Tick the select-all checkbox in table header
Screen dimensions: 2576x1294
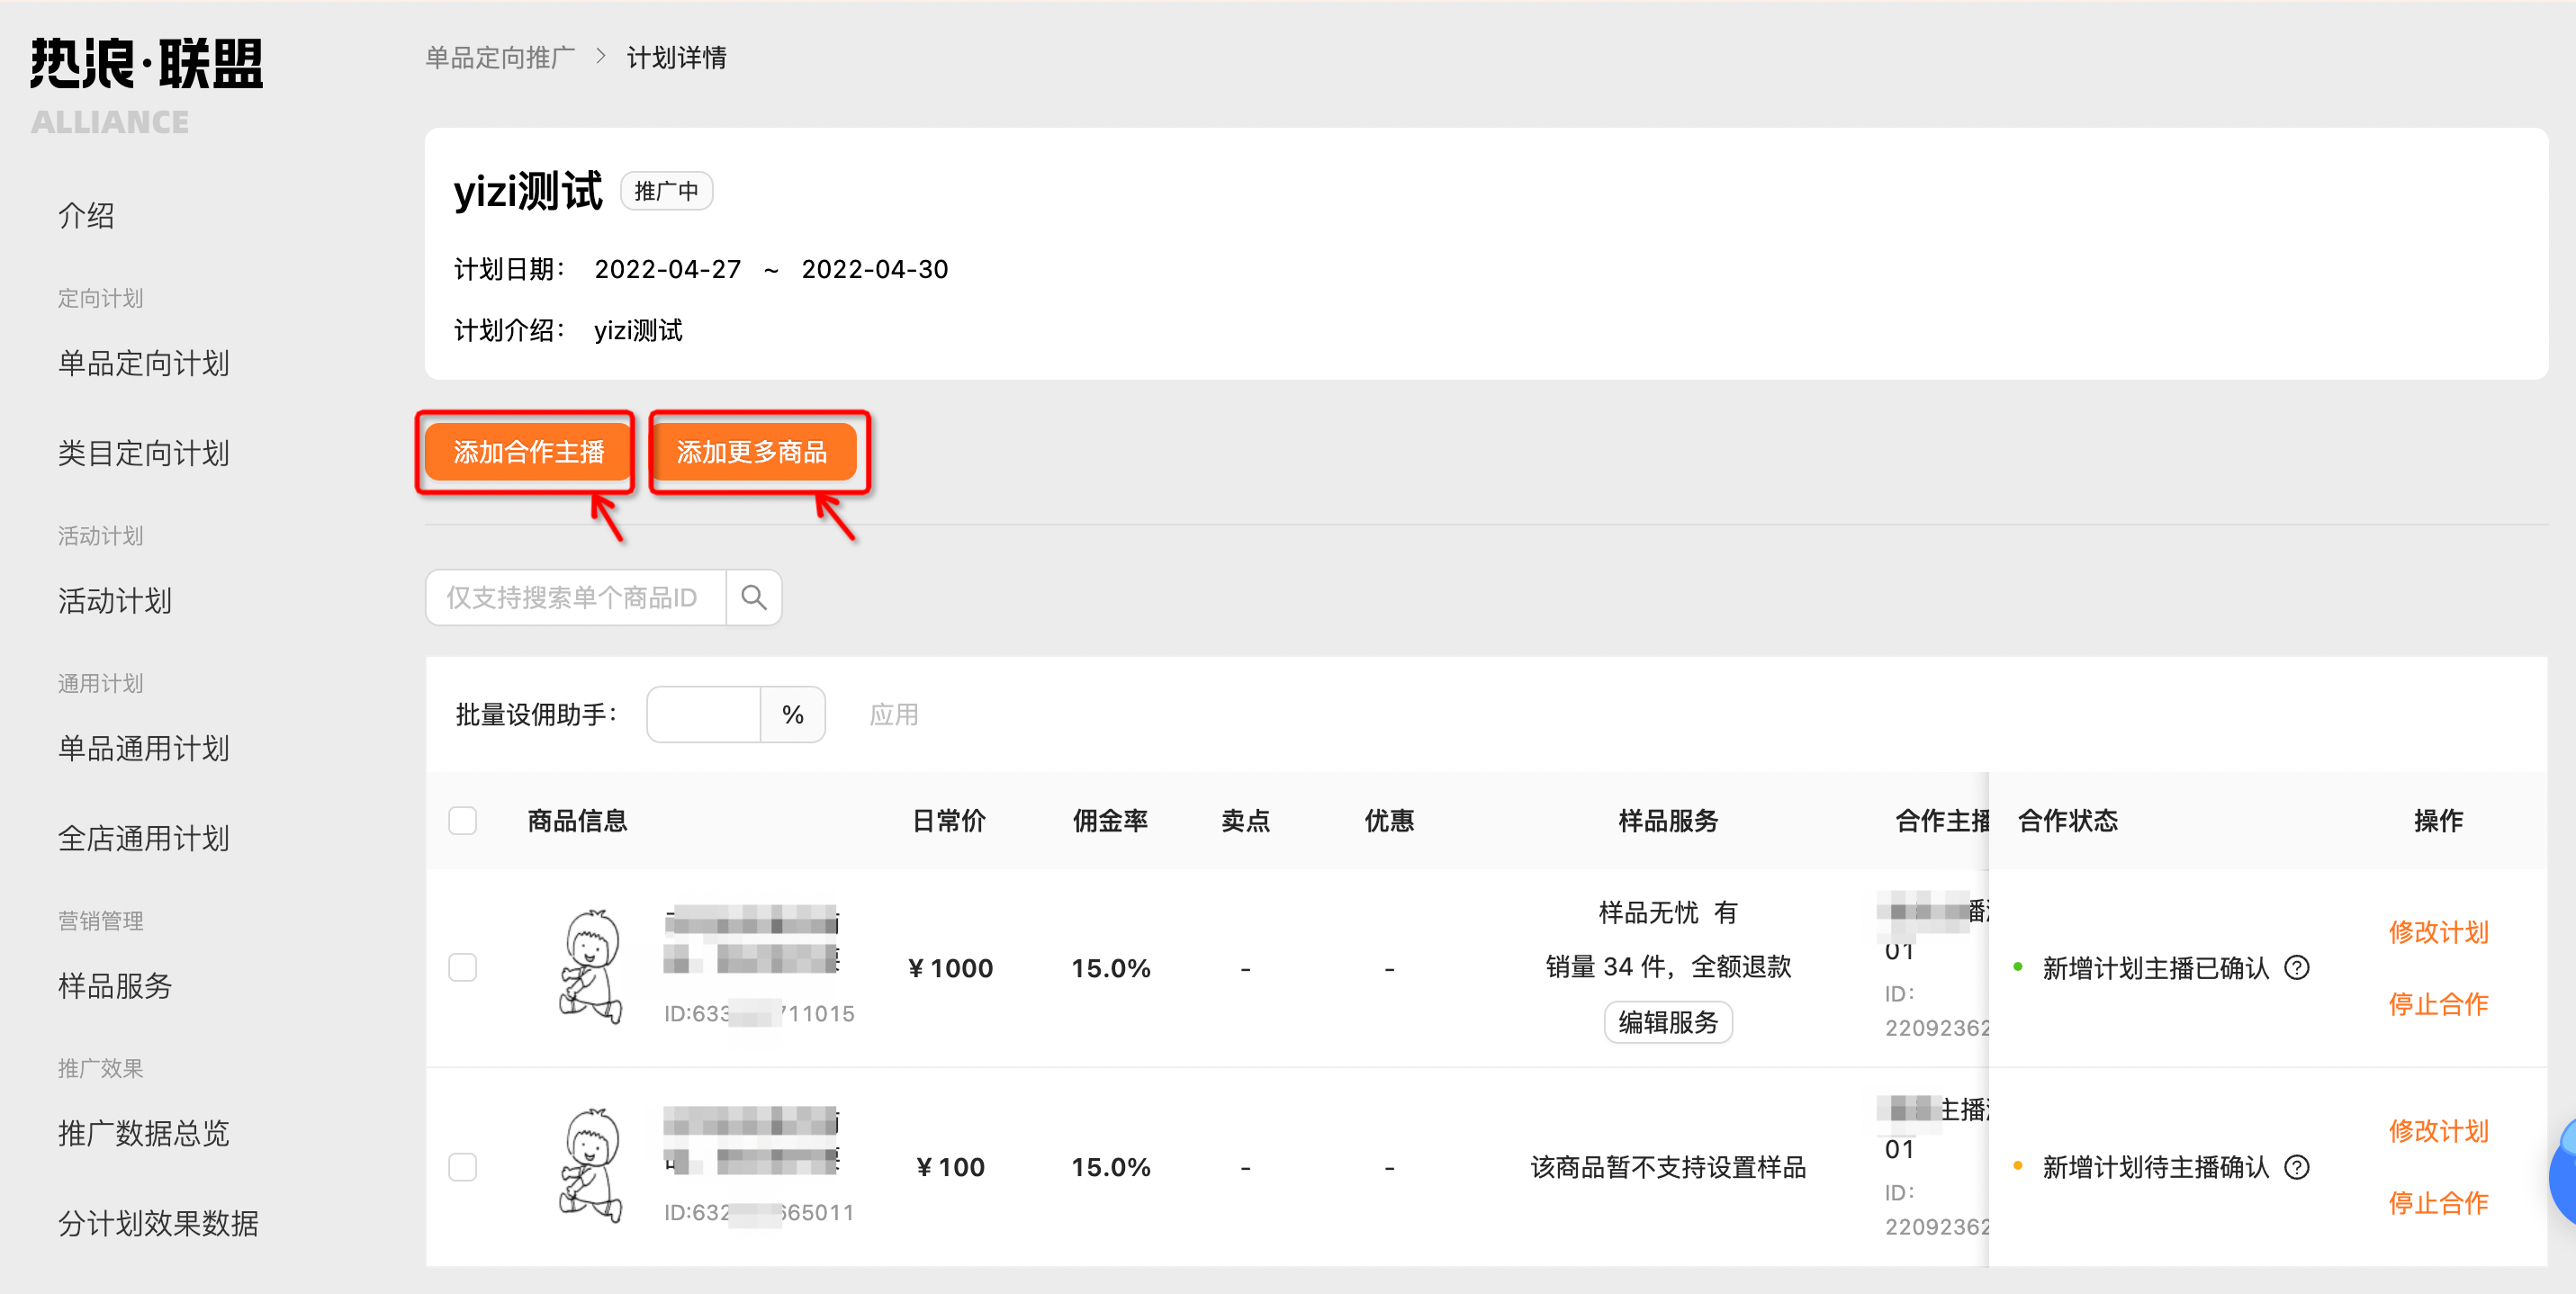(x=462, y=821)
